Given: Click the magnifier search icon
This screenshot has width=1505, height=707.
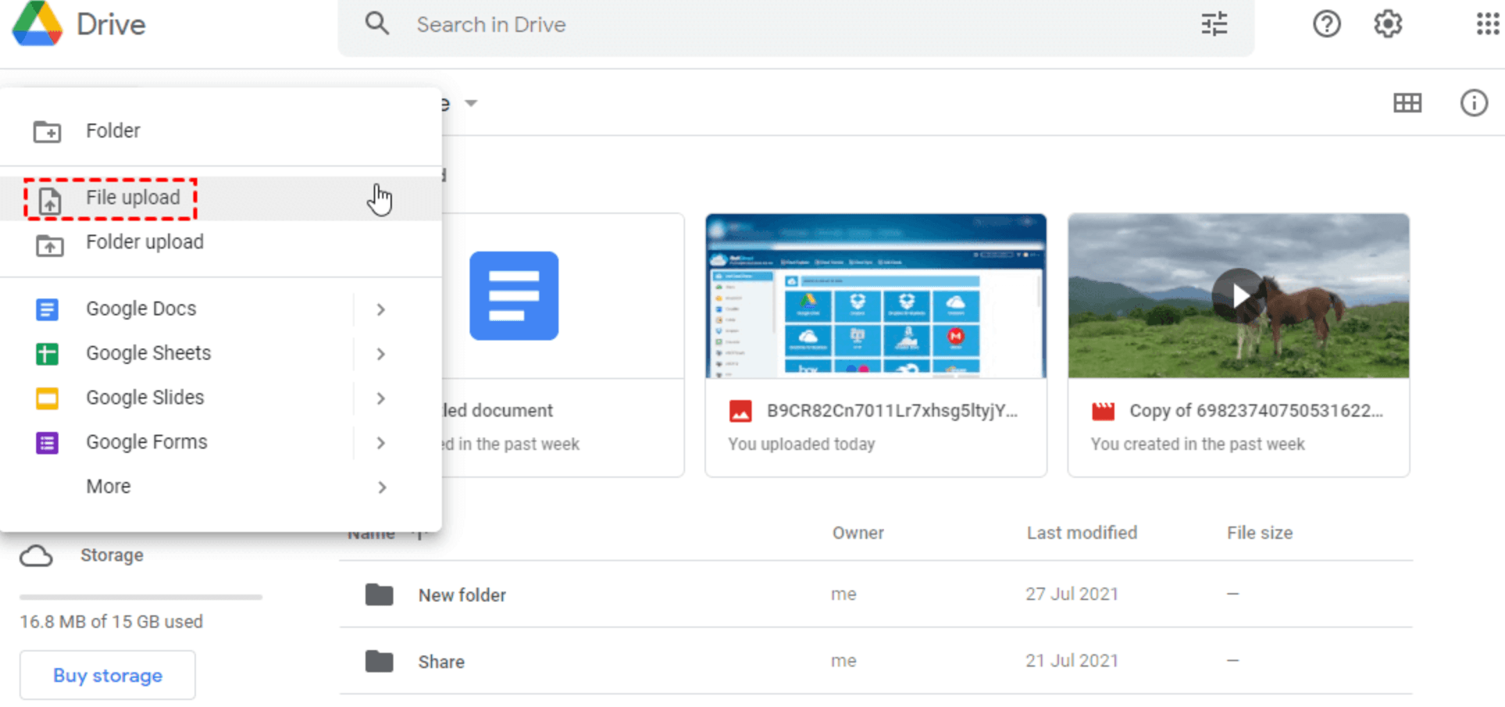Looking at the screenshot, I should [377, 24].
